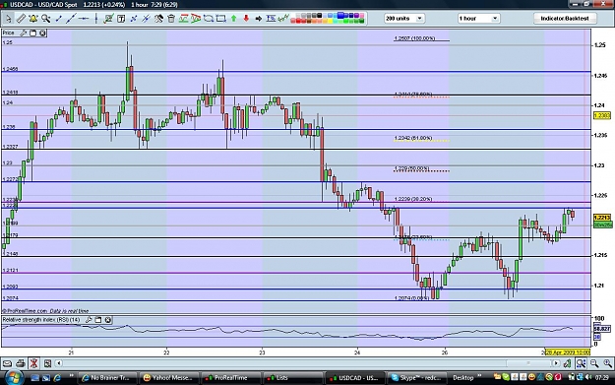Image resolution: width=615 pixels, height=385 pixels.
Task: Insert a green up arrow marker
Action: click(x=234, y=19)
